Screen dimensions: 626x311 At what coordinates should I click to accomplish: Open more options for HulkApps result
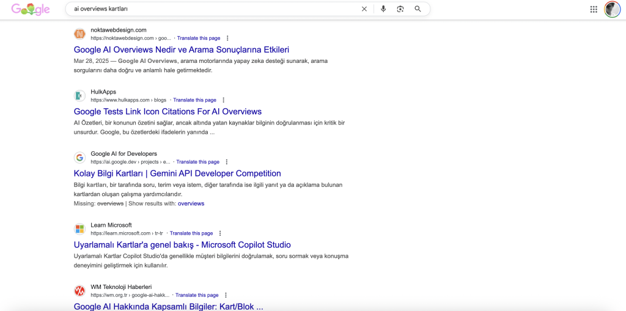(224, 100)
